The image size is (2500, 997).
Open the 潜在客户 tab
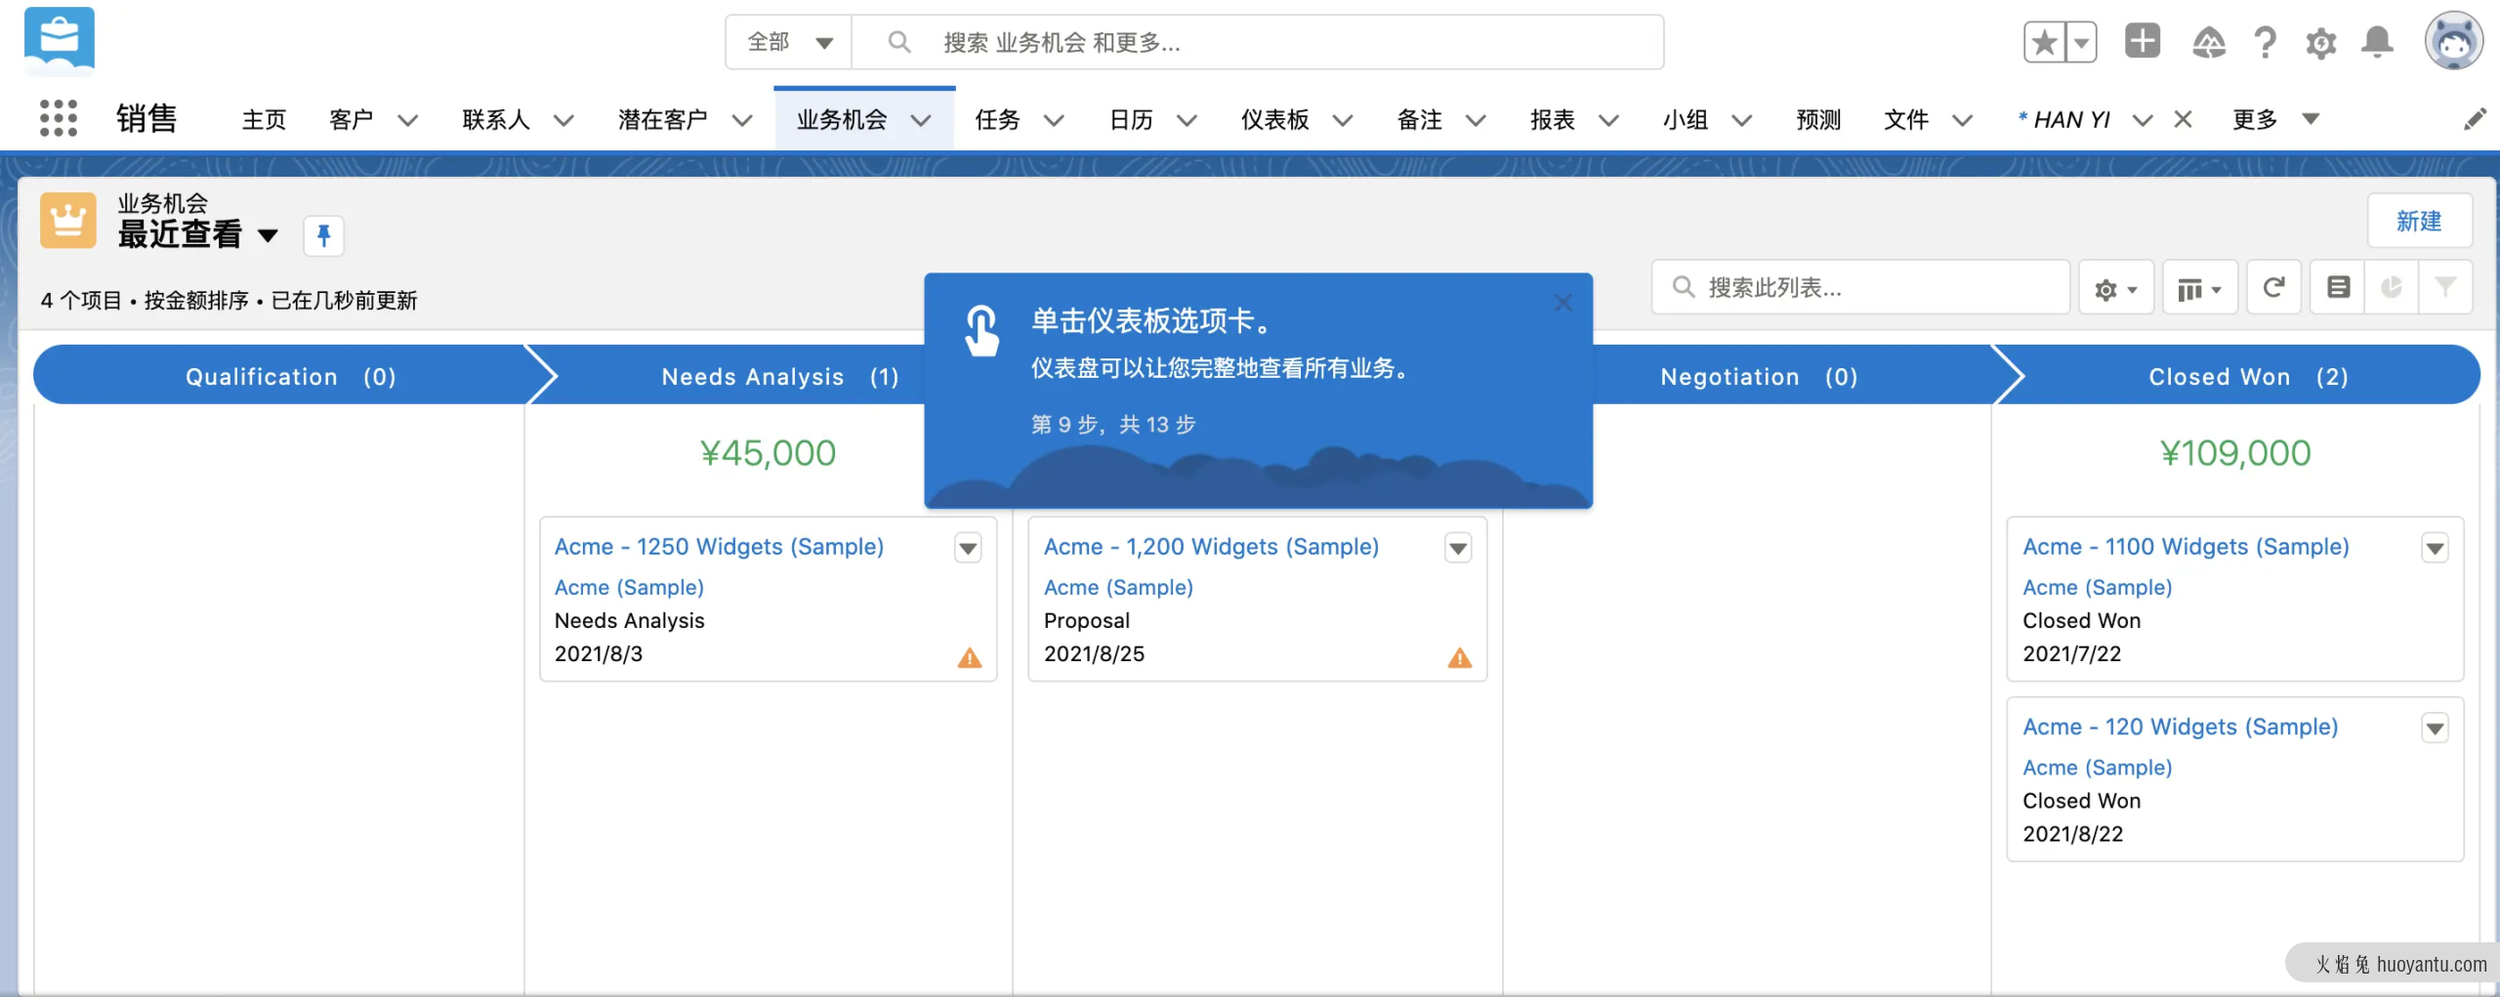[662, 119]
